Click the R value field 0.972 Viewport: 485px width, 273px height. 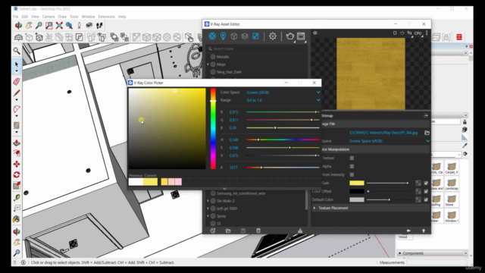234,112
